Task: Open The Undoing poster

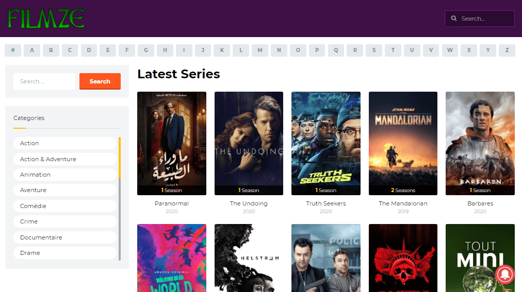Action: click(249, 143)
